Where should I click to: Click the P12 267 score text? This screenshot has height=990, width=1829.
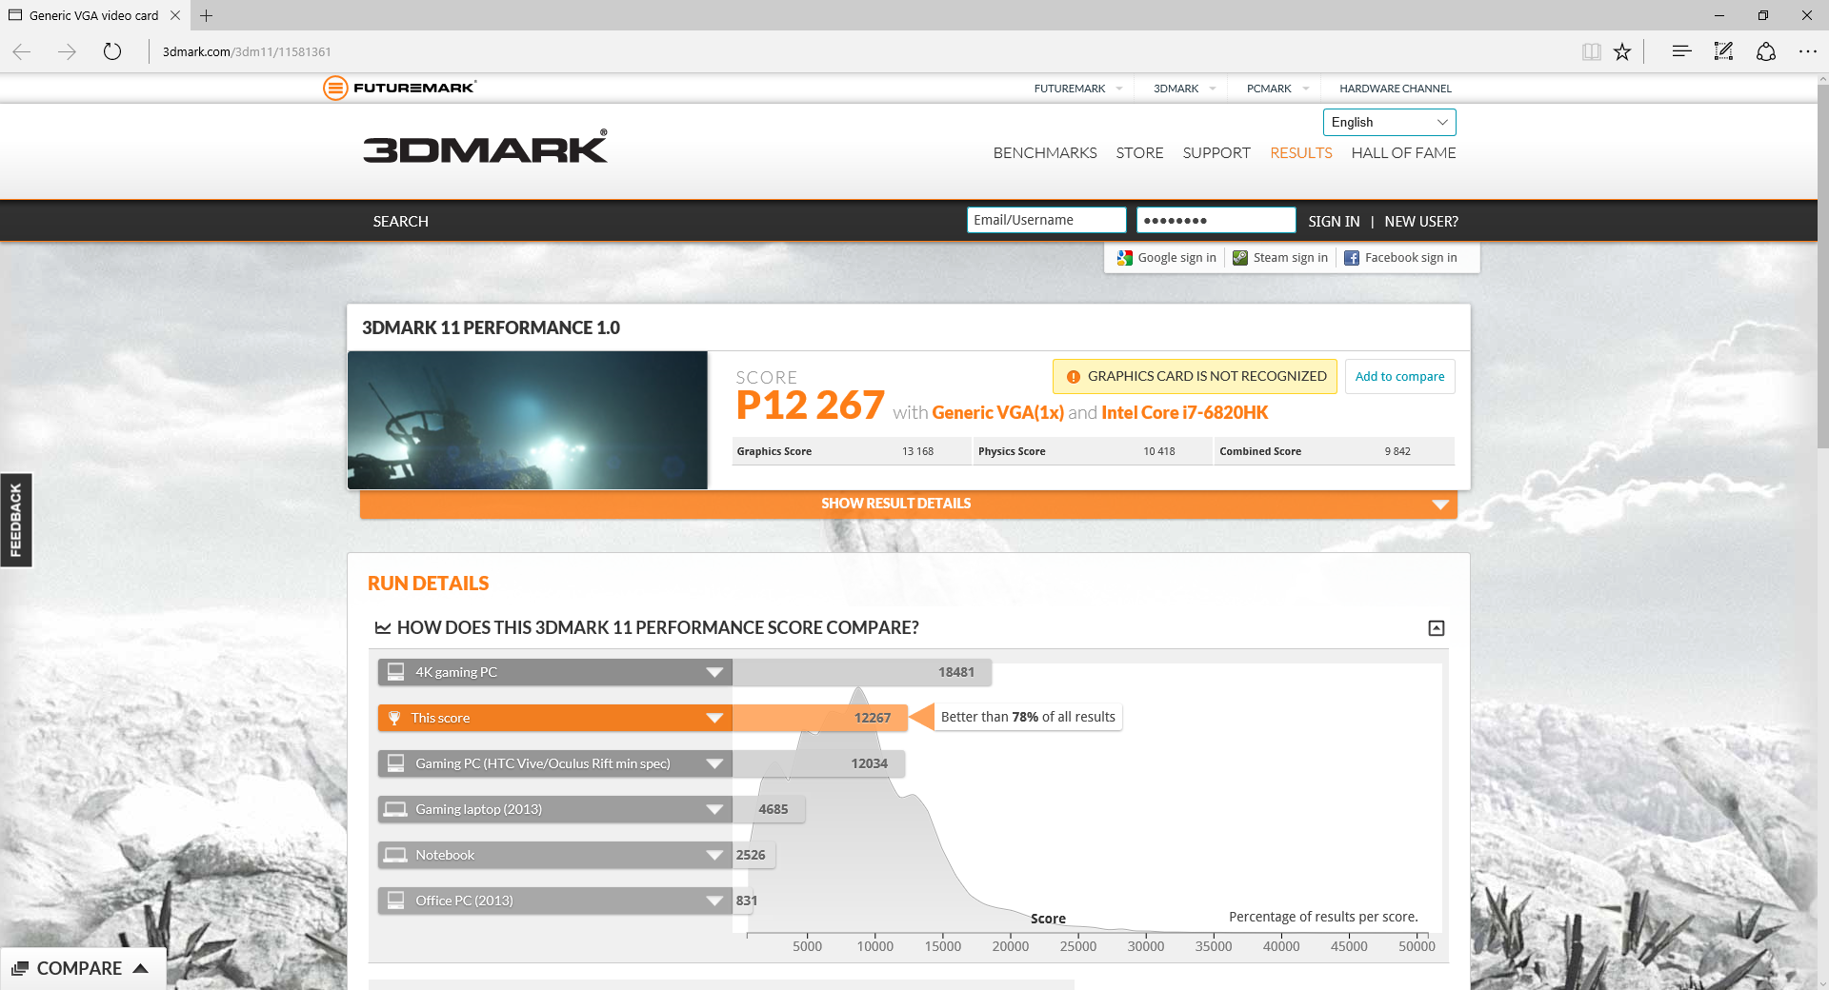click(811, 406)
